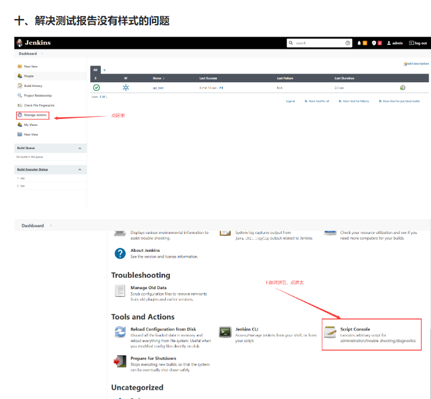Click the Jenkins CLI terminal icon
This screenshot has height=399, width=431.
tap(225, 332)
